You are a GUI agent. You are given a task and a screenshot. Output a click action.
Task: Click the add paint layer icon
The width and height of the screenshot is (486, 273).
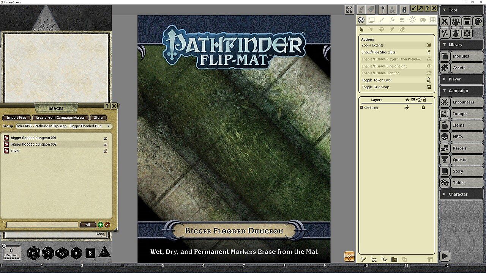(x=363, y=259)
